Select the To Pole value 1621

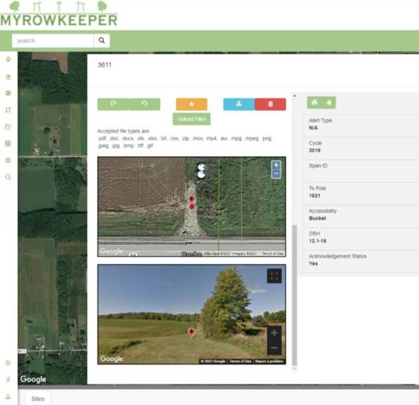[x=314, y=195]
